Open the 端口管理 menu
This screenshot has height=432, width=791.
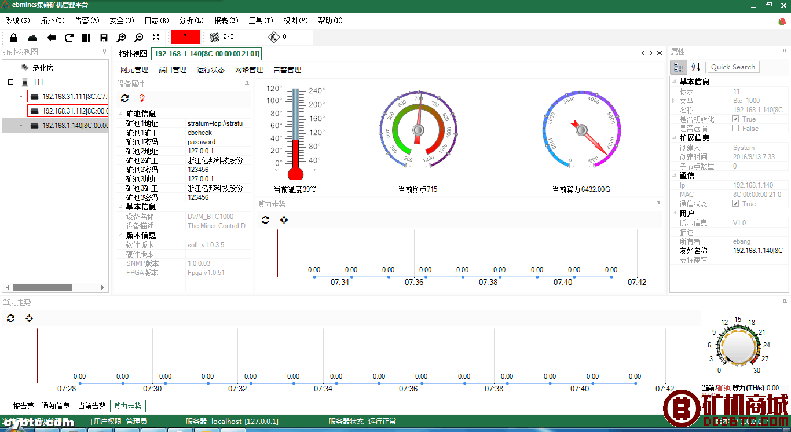click(173, 70)
